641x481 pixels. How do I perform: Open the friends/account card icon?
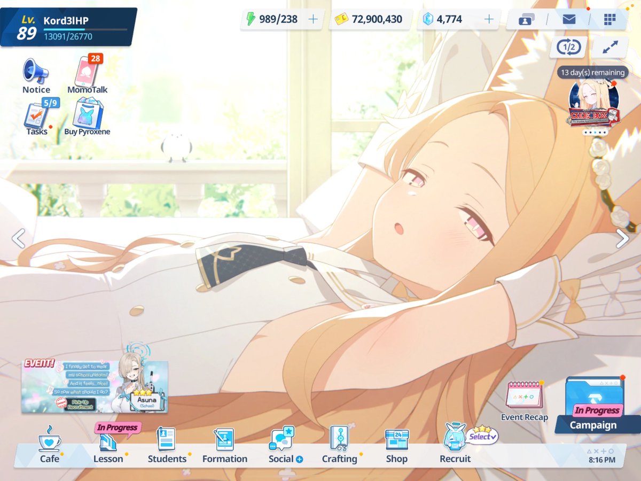click(527, 20)
